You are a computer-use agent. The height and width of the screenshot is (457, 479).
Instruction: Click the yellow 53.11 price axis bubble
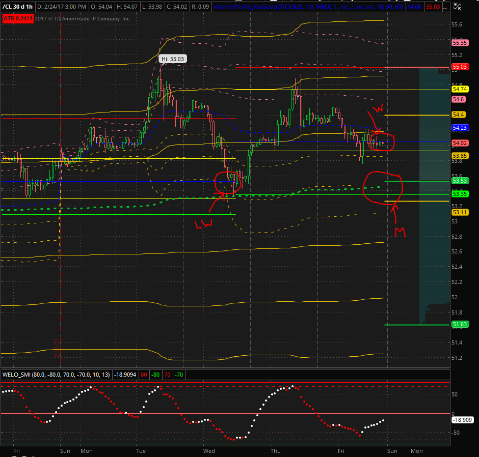pos(460,212)
